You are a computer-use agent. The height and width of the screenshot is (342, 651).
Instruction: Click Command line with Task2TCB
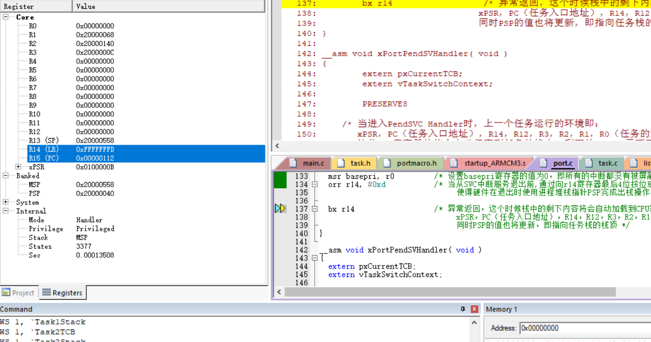pyautogui.click(x=38, y=332)
